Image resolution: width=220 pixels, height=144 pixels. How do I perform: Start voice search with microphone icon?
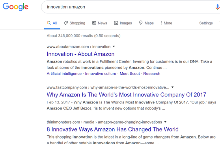[x=218, y=7]
